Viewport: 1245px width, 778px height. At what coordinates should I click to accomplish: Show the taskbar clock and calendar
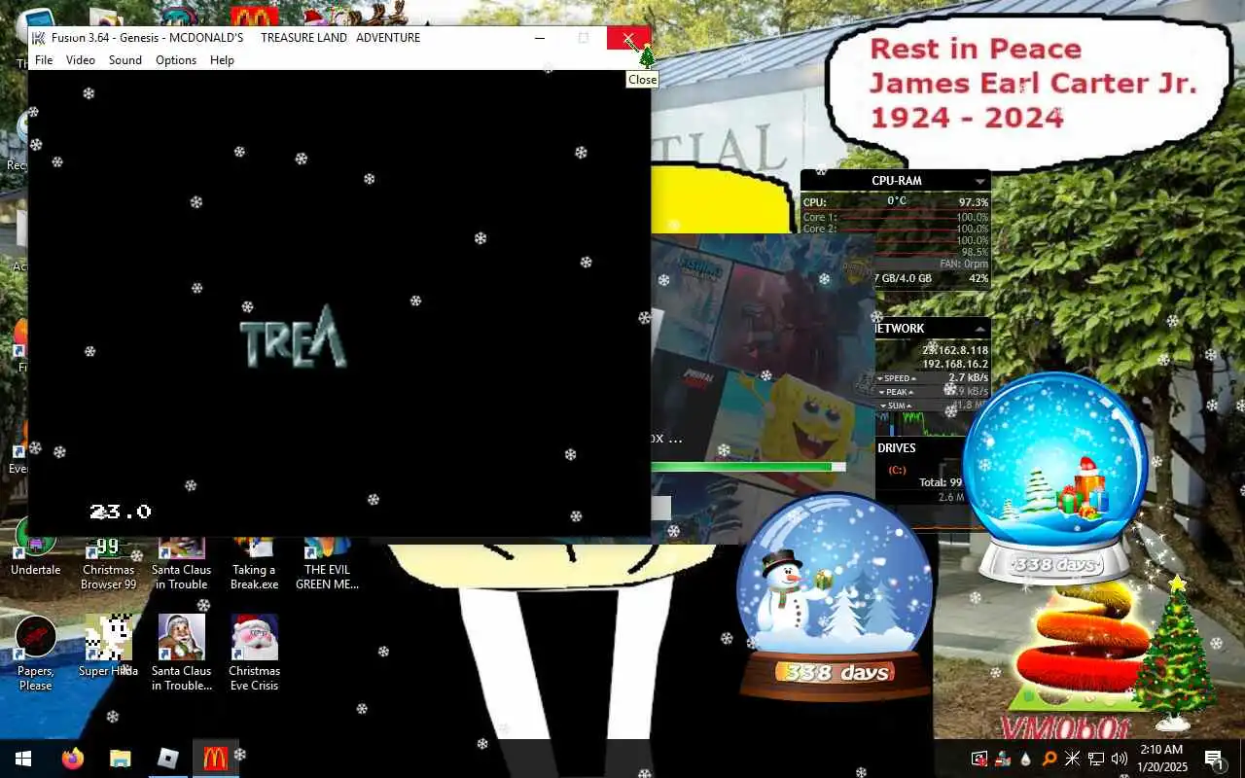(x=1161, y=759)
